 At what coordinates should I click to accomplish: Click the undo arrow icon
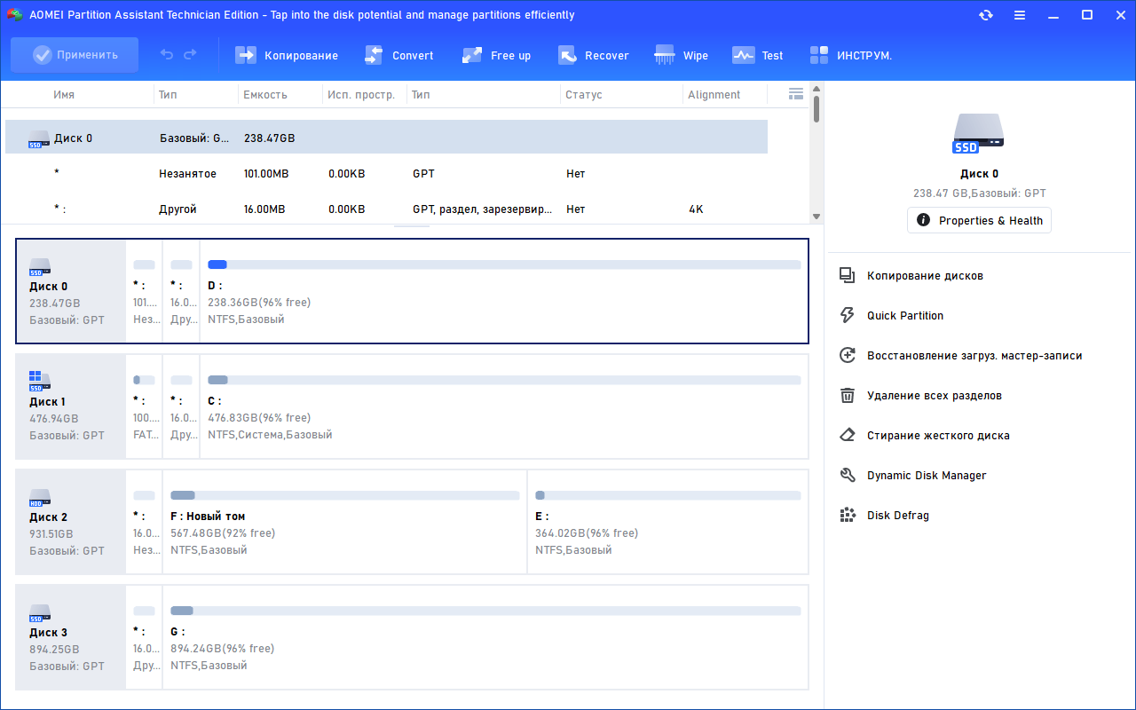click(x=167, y=55)
